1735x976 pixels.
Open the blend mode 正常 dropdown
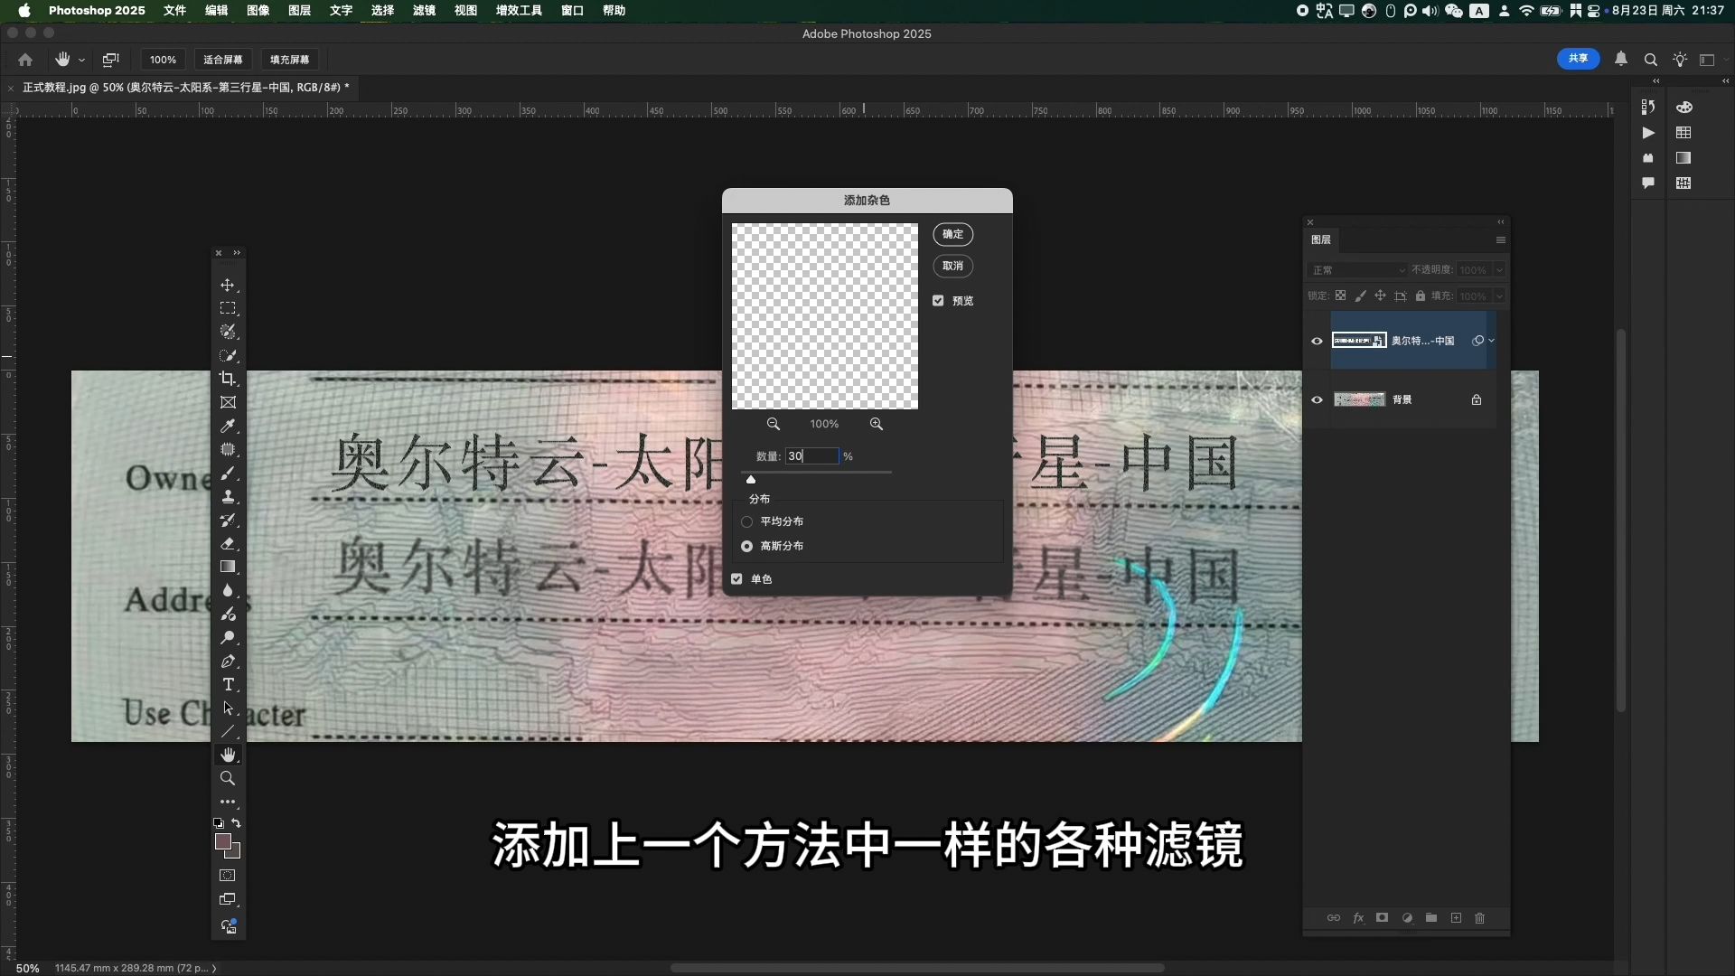tap(1358, 270)
